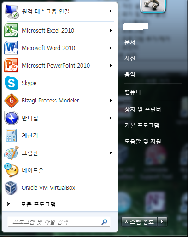Expand 그림판 recent files arrow
This screenshot has width=188, height=237.
pyautogui.click(x=111, y=152)
